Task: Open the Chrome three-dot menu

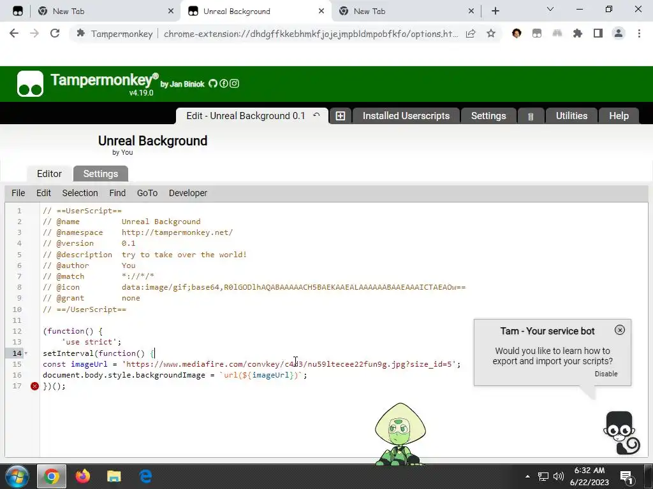Action: (x=639, y=34)
